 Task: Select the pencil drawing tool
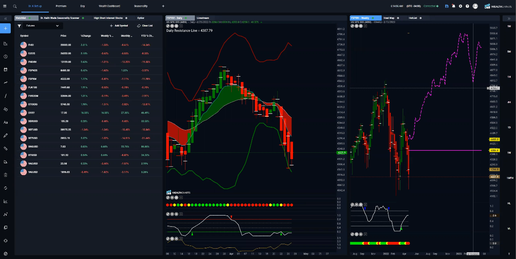[x=5, y=135]
